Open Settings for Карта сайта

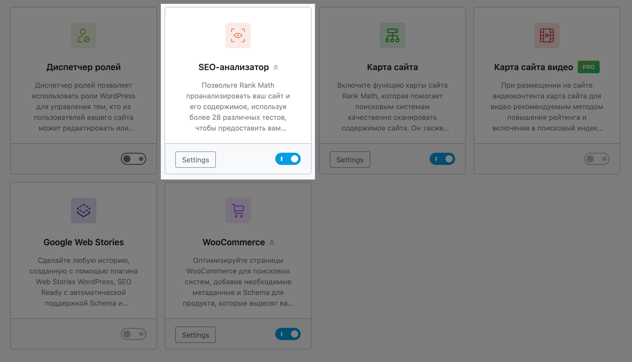(350, 160)
